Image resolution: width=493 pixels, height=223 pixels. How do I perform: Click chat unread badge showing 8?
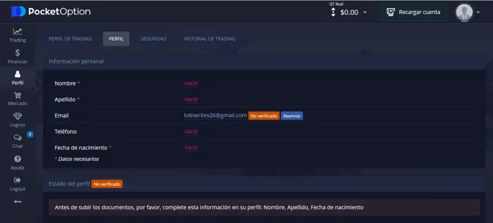point(30,135)
